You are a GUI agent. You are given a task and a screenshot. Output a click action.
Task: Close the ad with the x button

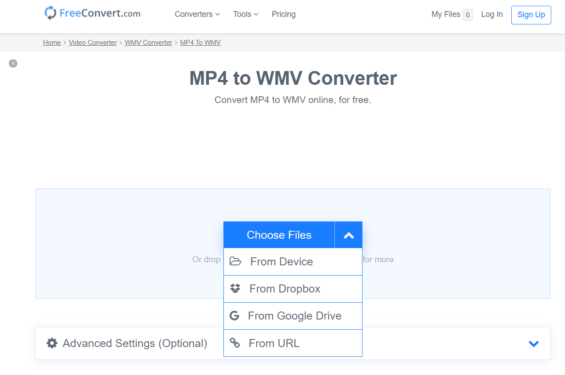[x=13, y=63]
